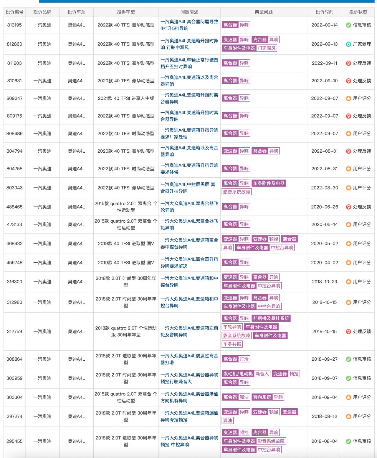Open the 离合器异响顿挫行驶噪音大 link
This screenshot has width=377, height=458.
(189, 378)
